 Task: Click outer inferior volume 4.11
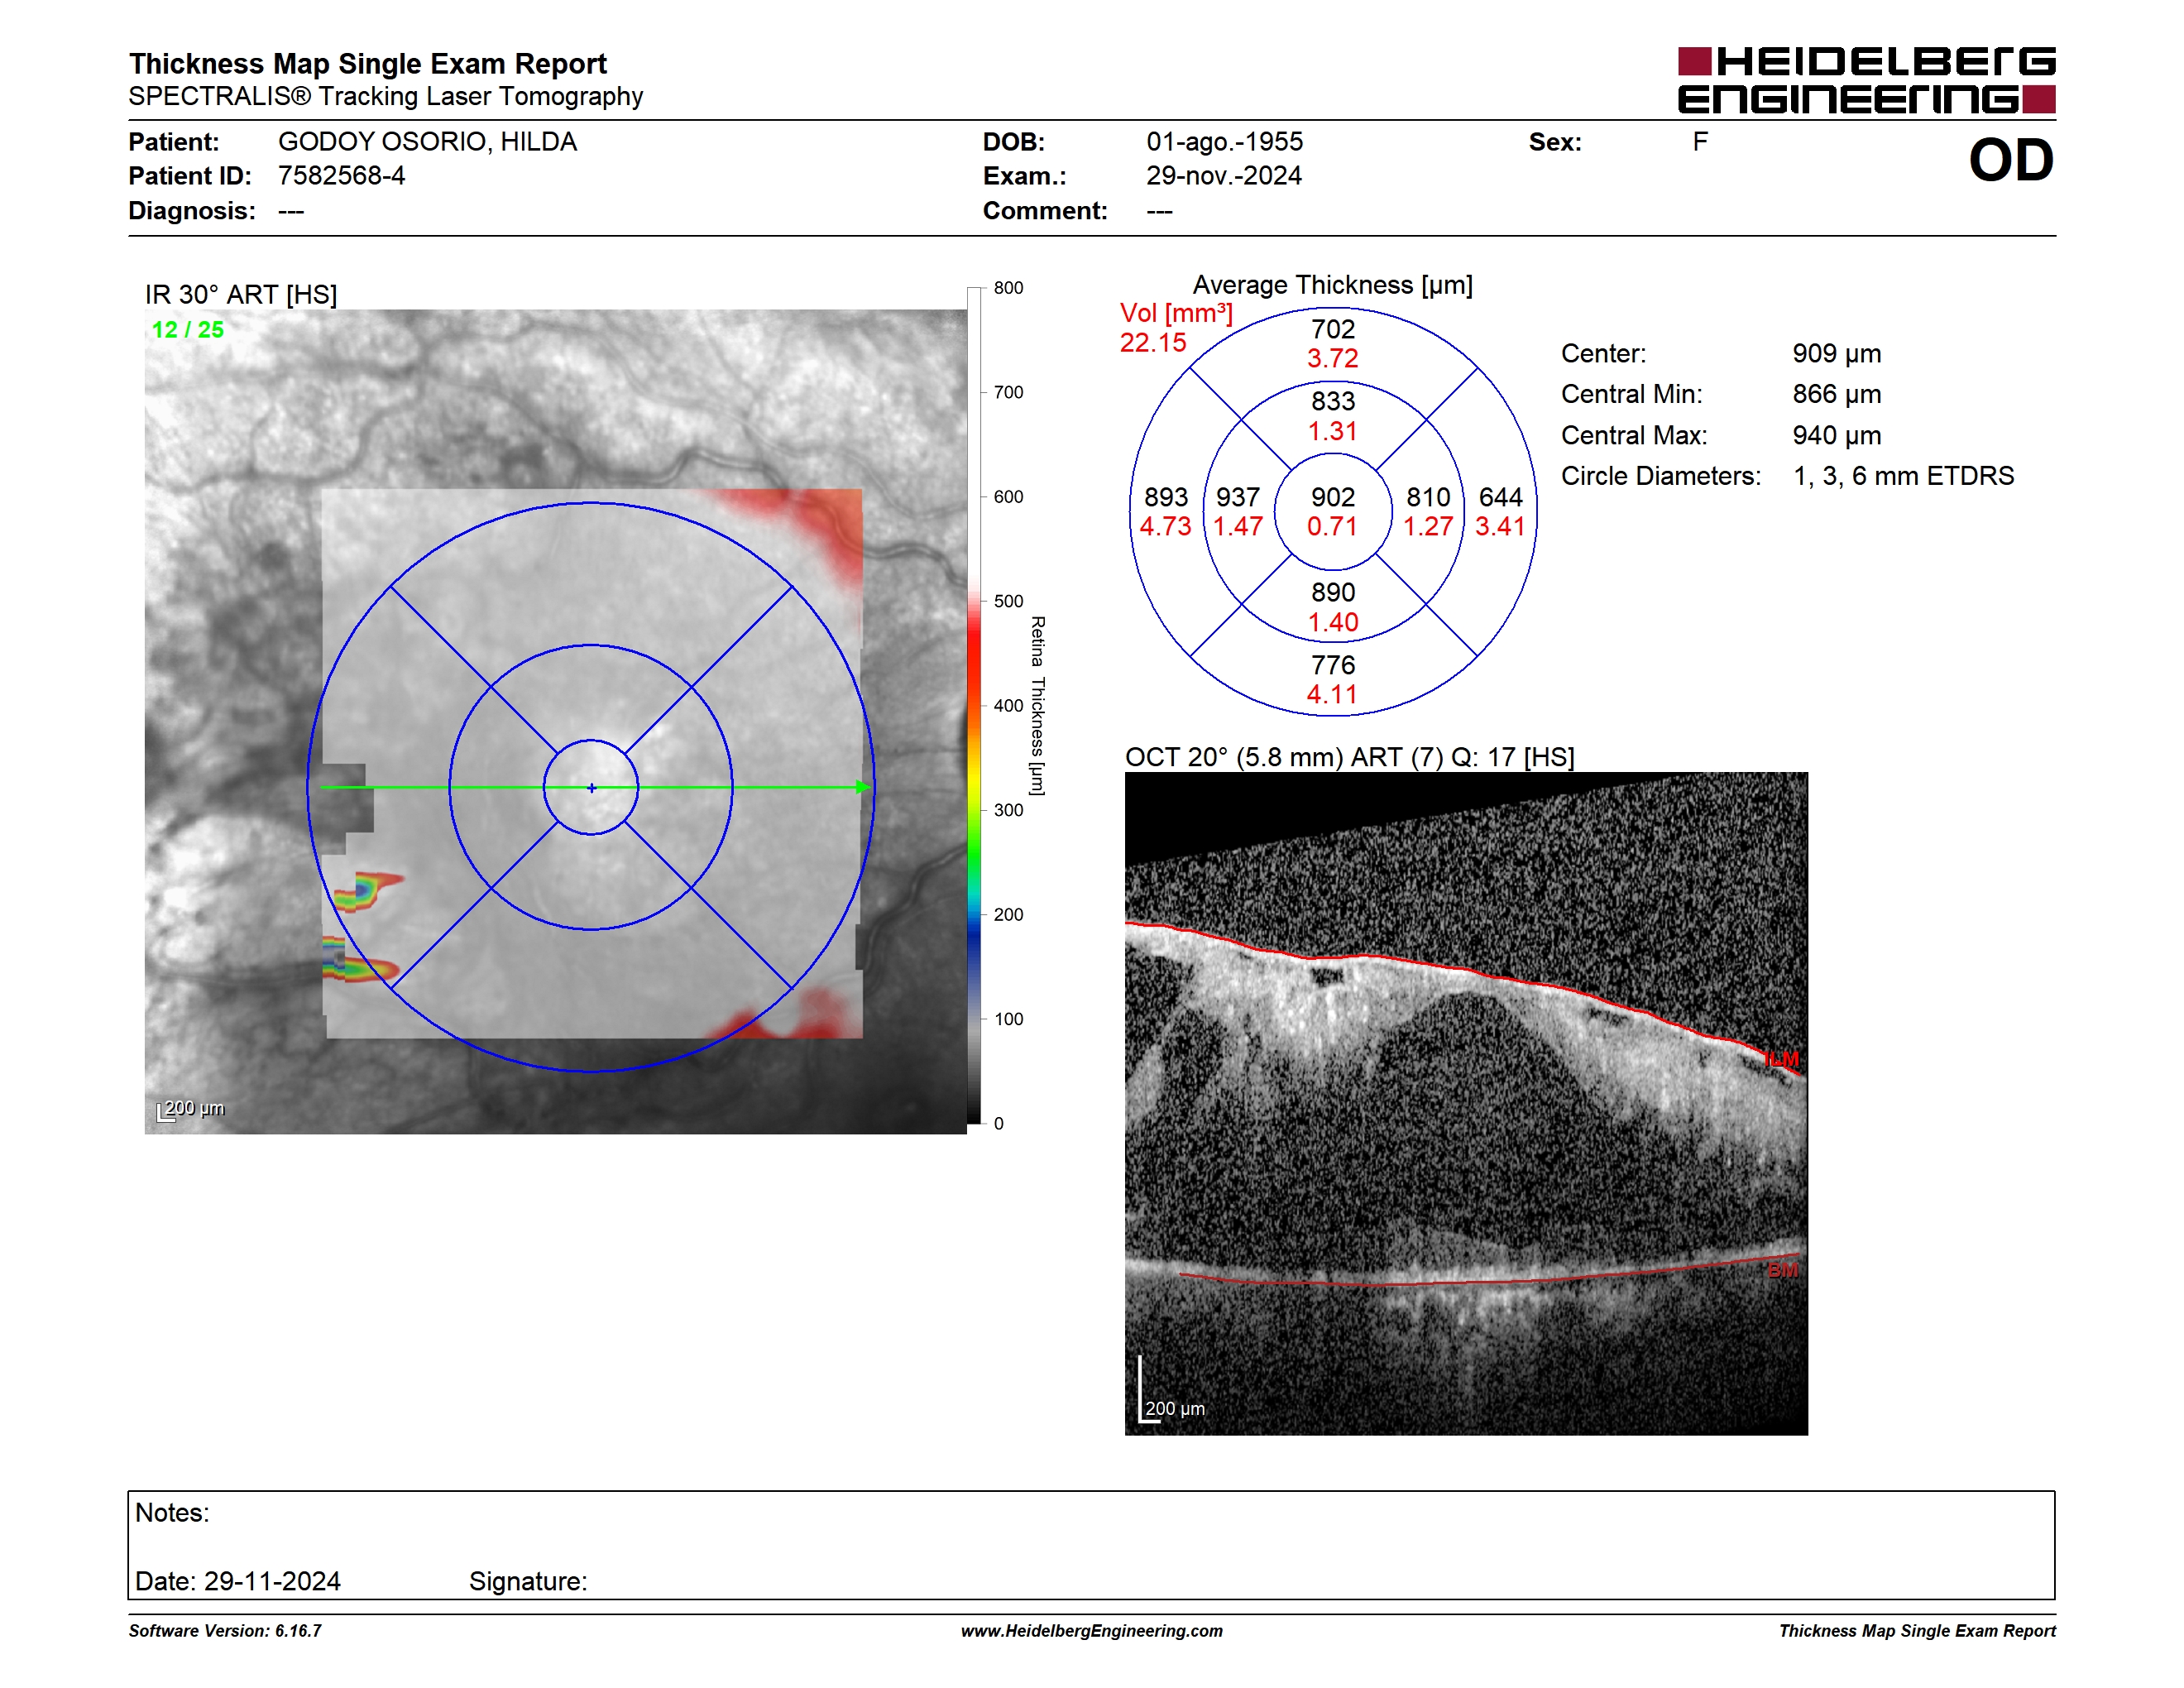(x=1333, y=694)
